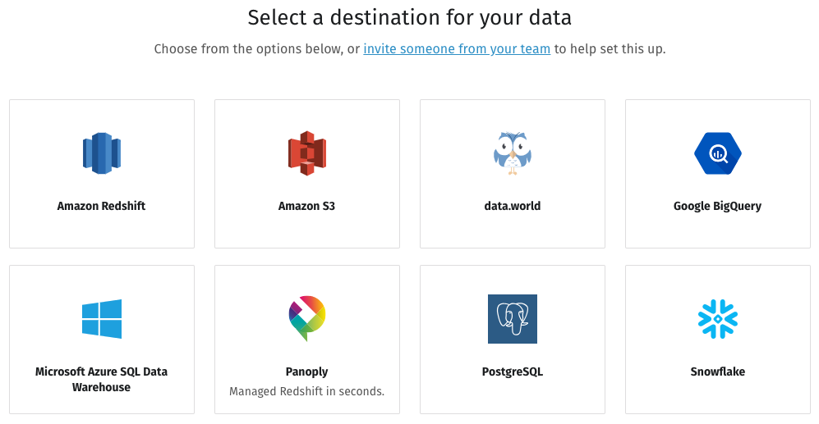Select the "Google BigQuery" label text

pos(717,207)
